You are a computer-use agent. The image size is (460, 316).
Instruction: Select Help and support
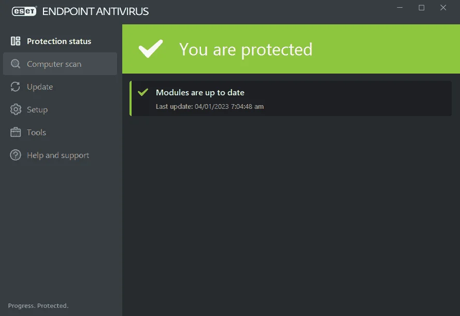pos(60,155)
